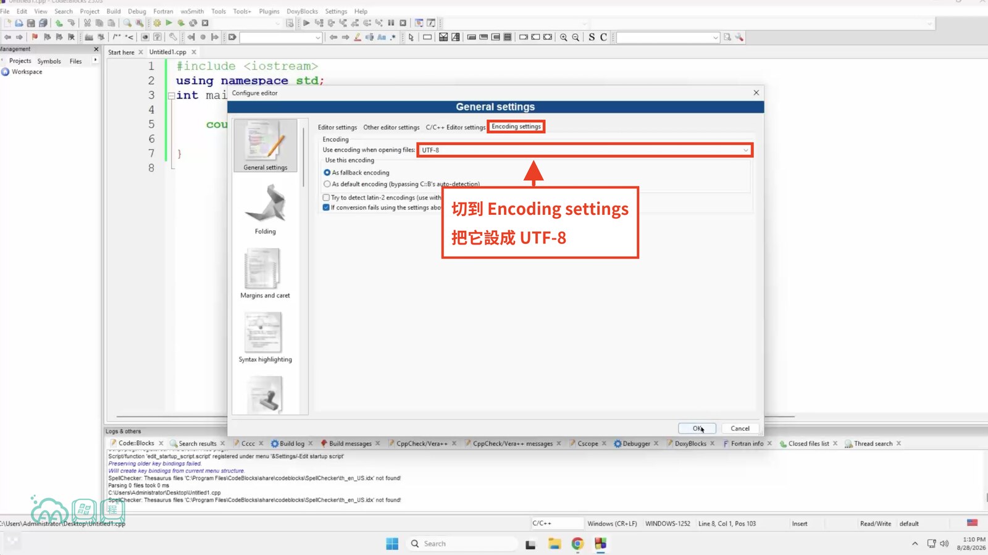Confirm dialog with OK button

(697, 428)
